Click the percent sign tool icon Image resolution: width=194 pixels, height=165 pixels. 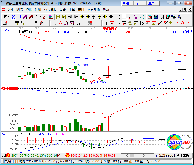pyautogui.click(x=118, y=23)
